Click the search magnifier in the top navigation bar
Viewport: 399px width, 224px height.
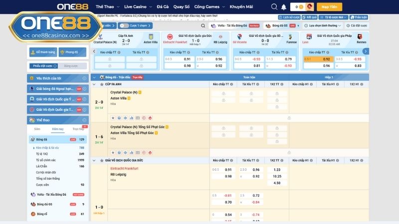coord(274,6)
